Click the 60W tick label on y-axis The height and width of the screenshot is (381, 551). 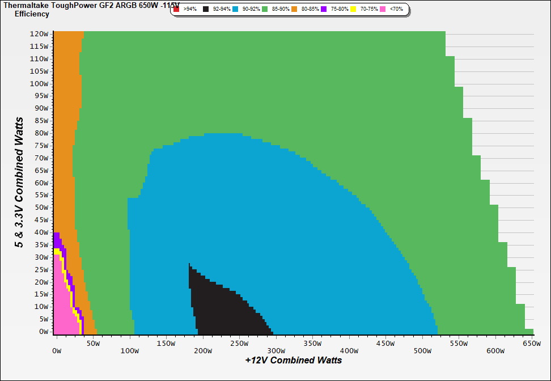coord(41,183)
